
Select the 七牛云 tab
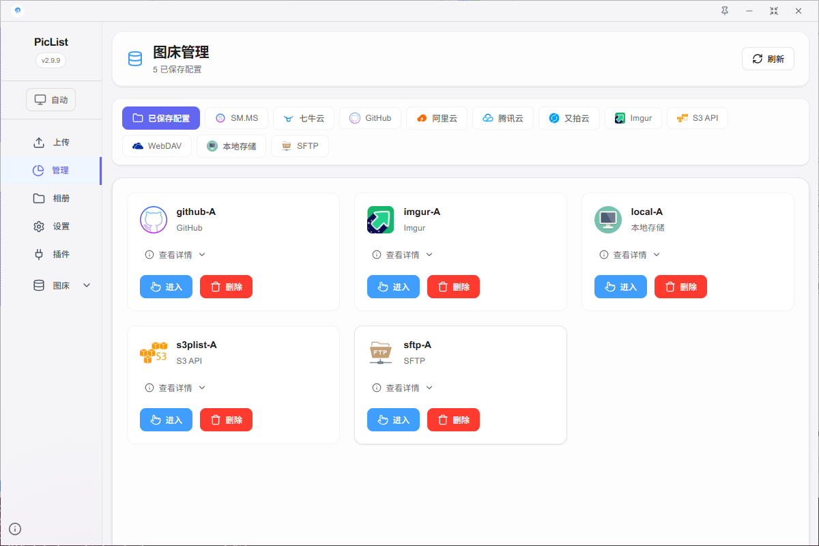point(304,118)
